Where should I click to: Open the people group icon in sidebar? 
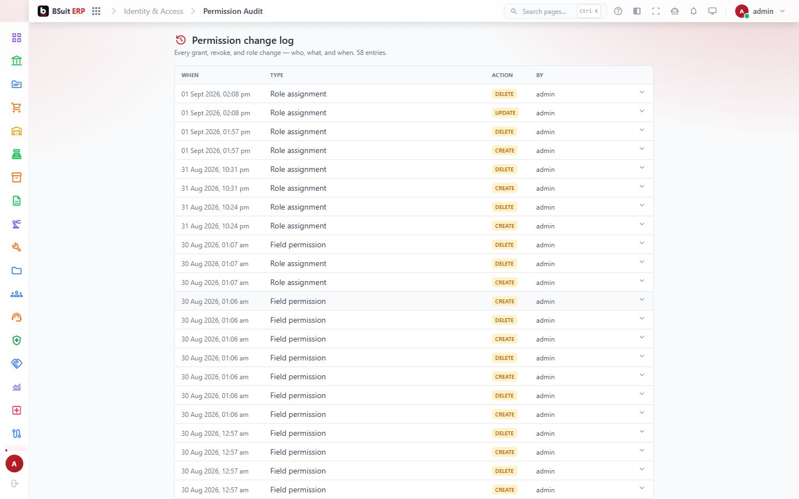(17, 294)
